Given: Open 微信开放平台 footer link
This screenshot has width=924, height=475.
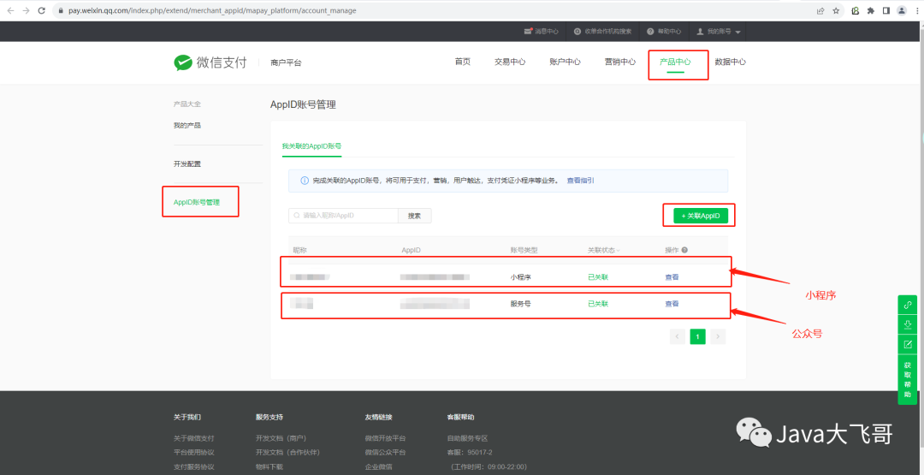Looking at the screenshot, I should click(x=385, y=438).
